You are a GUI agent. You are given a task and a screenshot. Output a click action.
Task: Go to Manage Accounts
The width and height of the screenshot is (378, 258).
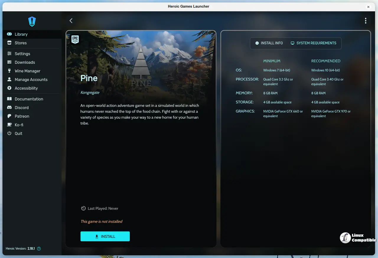pyautogui.click(x=31, y=79)
